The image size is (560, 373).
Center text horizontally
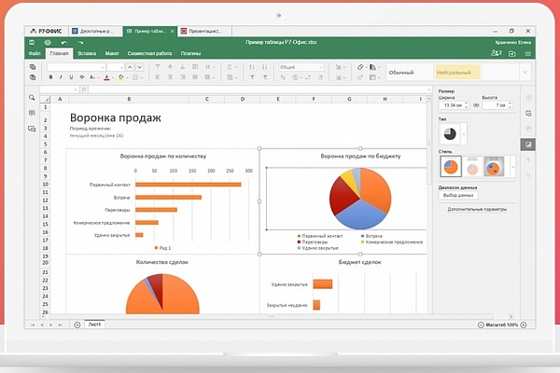(x=170, y=77)
